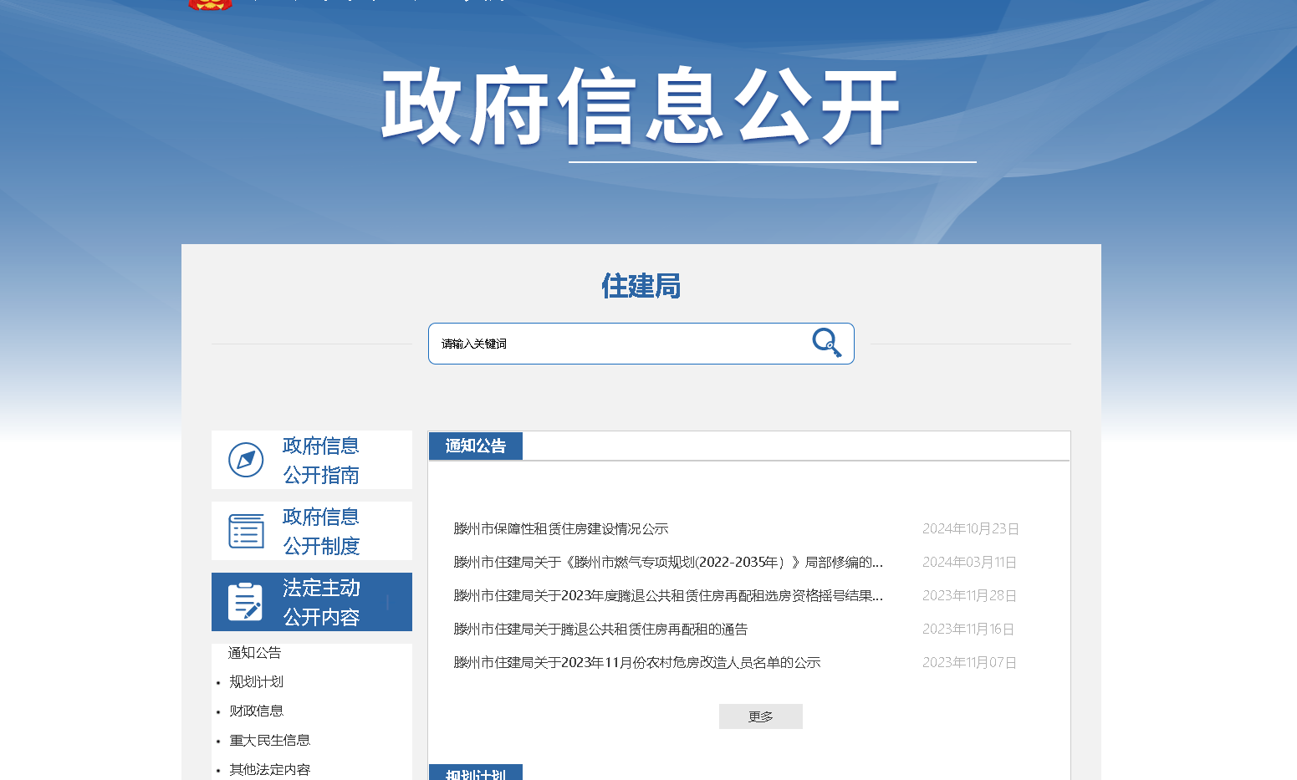Image resolution: width=1297 pixels, height=780 pixels.
Task: Click the national emblem logo at top
Action: [x=210, y=4]
